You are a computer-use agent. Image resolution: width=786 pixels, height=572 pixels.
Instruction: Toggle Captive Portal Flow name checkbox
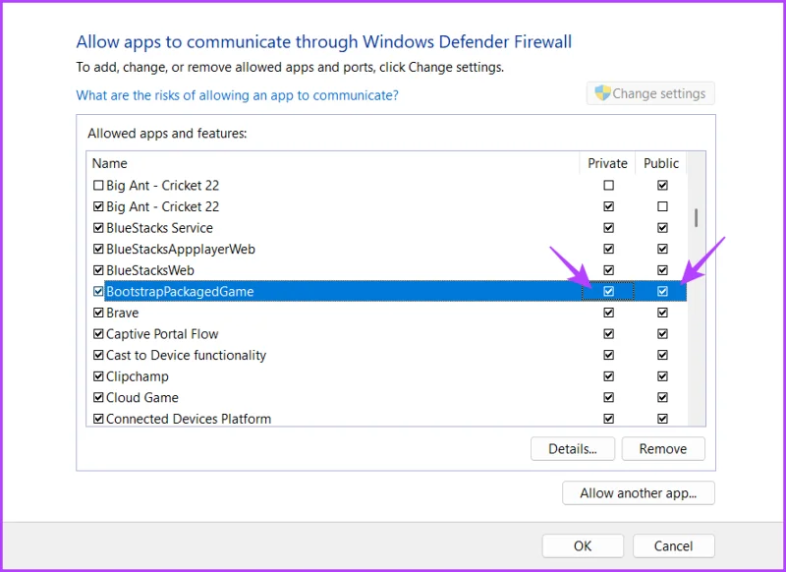click(x=98, y=334)
